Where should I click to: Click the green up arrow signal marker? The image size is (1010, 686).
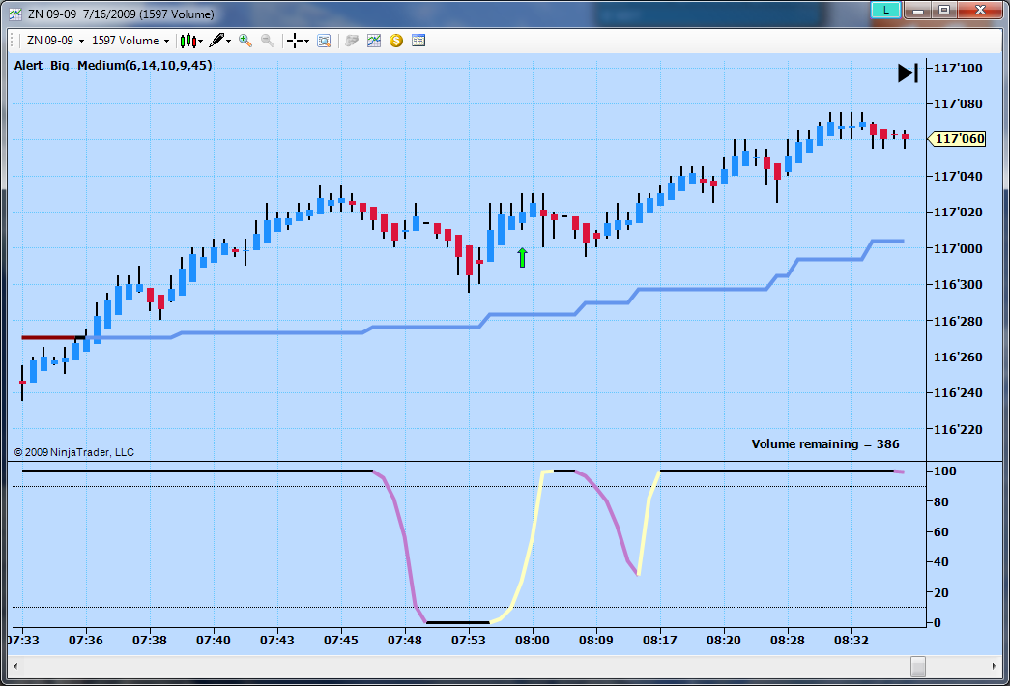[x=522, y=257]
